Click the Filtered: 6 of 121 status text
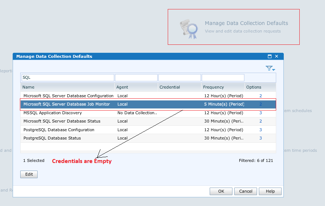The width and height of the screenshot is (325, 206). tap(256, 160)
